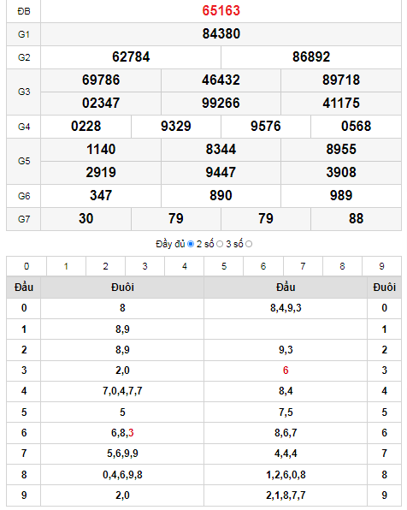The image size is (407, 510).
Task: Click digit 2 in number filter row
Action: tap(106, 266)
